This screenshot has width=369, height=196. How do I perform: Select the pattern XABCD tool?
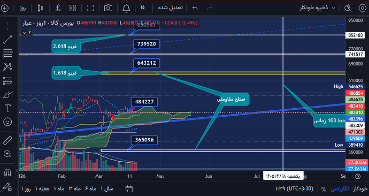[x=7, y=67]
